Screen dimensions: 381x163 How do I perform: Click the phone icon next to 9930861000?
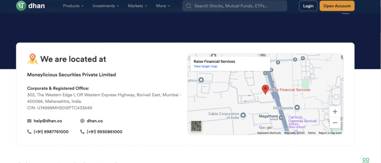pos(82,132)
